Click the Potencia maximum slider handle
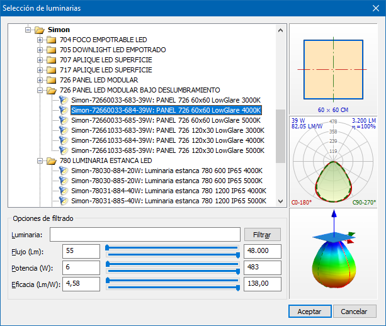 (x=238, y=272)
